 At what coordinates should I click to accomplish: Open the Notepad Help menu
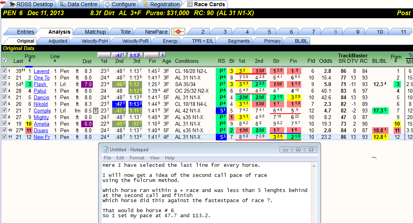[x=170, y=158]
